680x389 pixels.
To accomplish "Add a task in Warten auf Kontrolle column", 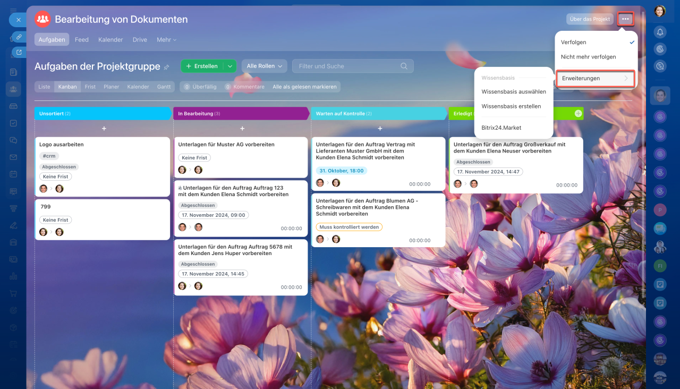I will pos(380,129).
